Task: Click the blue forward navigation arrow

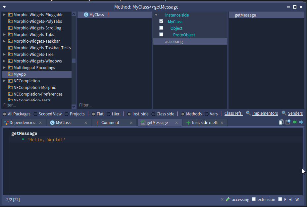Action: click(301, 122)
